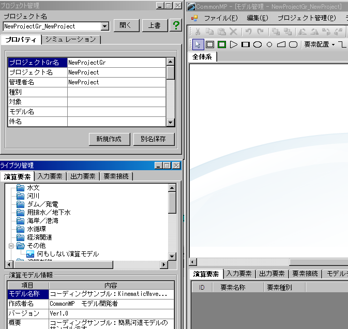Switch to the シミュレーション tab
This screenshot has height=329, width=348.
click(71, 39)
